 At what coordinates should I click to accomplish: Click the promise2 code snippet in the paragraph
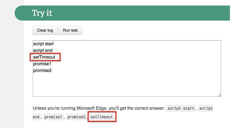pos(76,117)
